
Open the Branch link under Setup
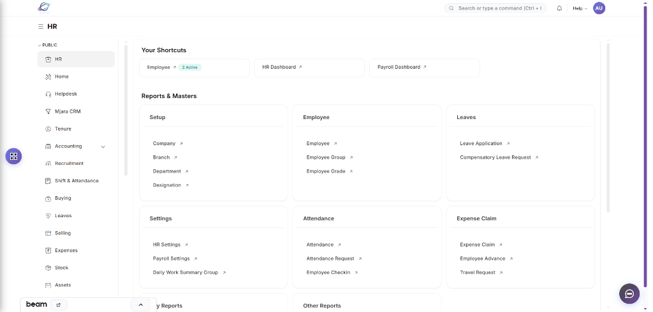point(161,158)
